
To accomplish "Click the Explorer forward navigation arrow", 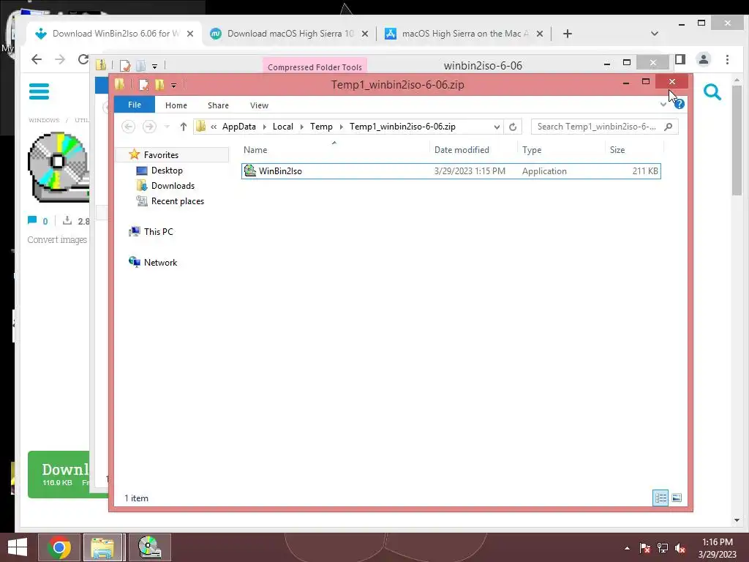I will click(x=149, y=127).
